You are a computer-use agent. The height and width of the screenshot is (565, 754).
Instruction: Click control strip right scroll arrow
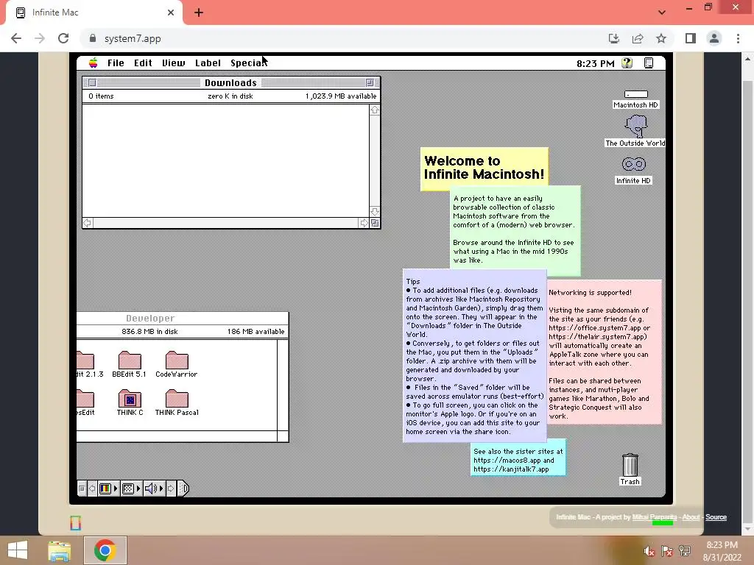tap(171, 488)
